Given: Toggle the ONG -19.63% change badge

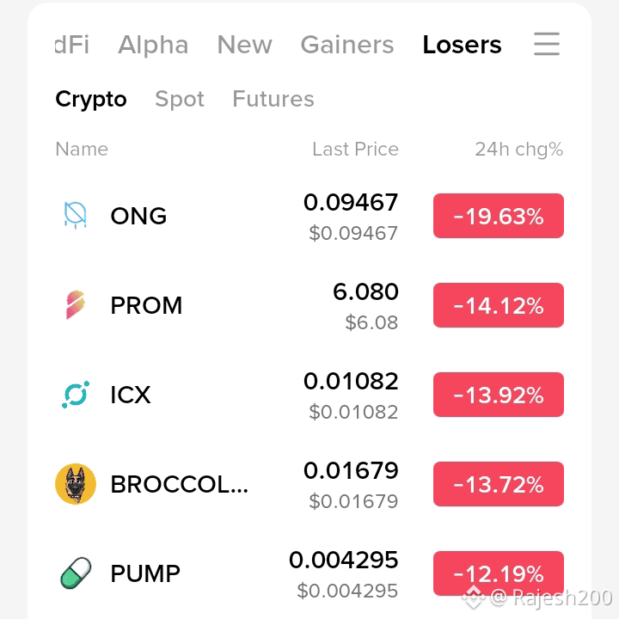Looking at the screenshot, I should [498, 216].
